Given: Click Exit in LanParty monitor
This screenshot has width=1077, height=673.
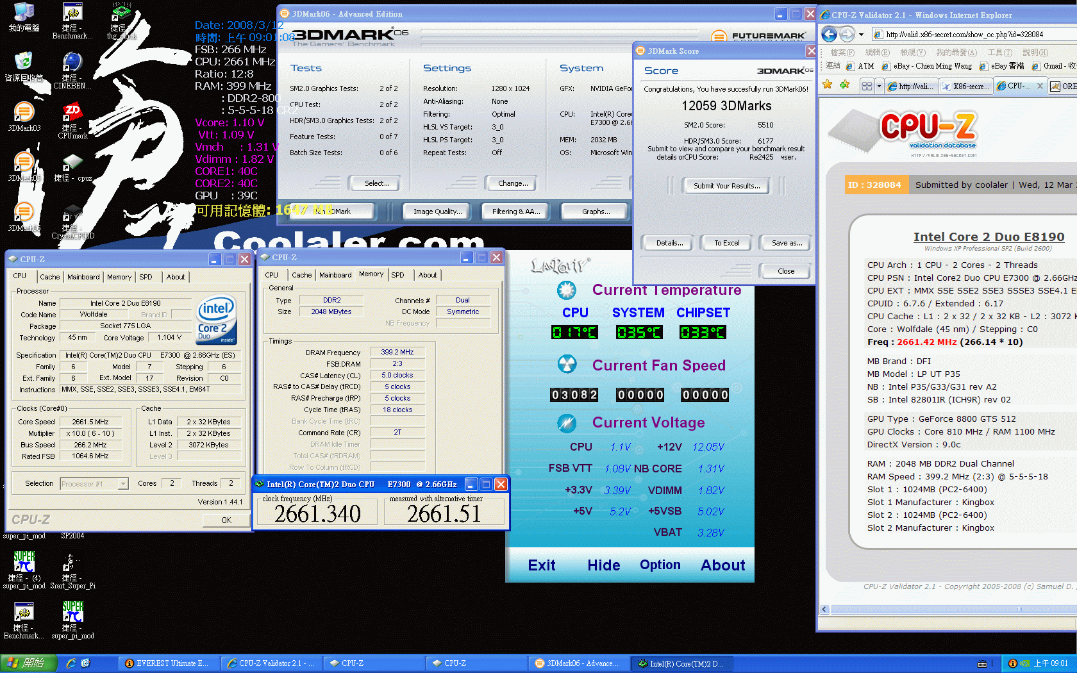Looking at the screenshot, I should tap(542, 565).
